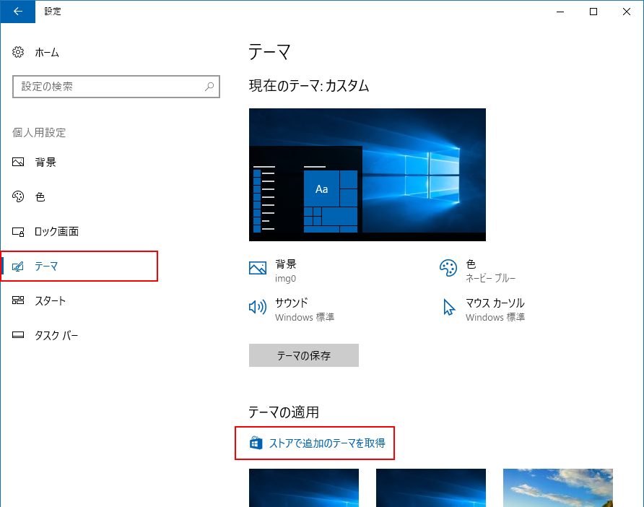Select テーマ in the sidebar

79,266
